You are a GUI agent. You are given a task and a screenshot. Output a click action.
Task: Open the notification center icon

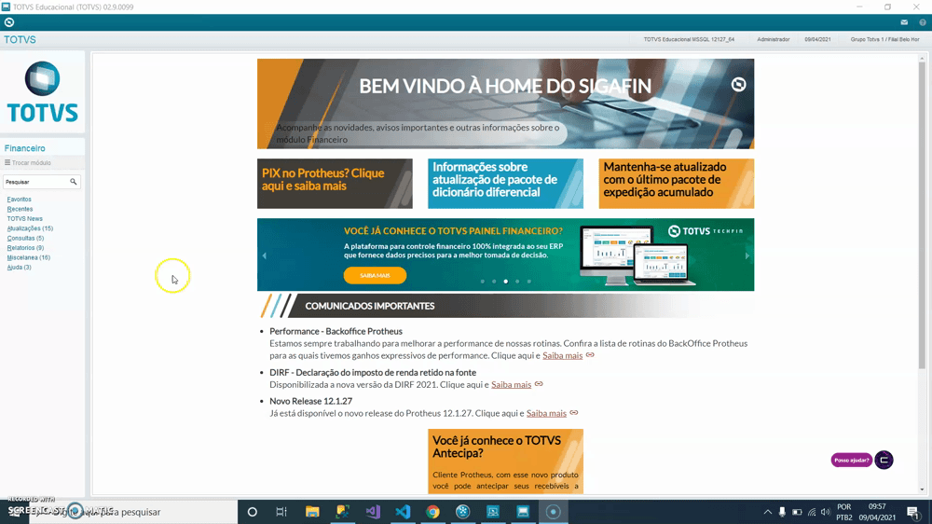(913, 512)
